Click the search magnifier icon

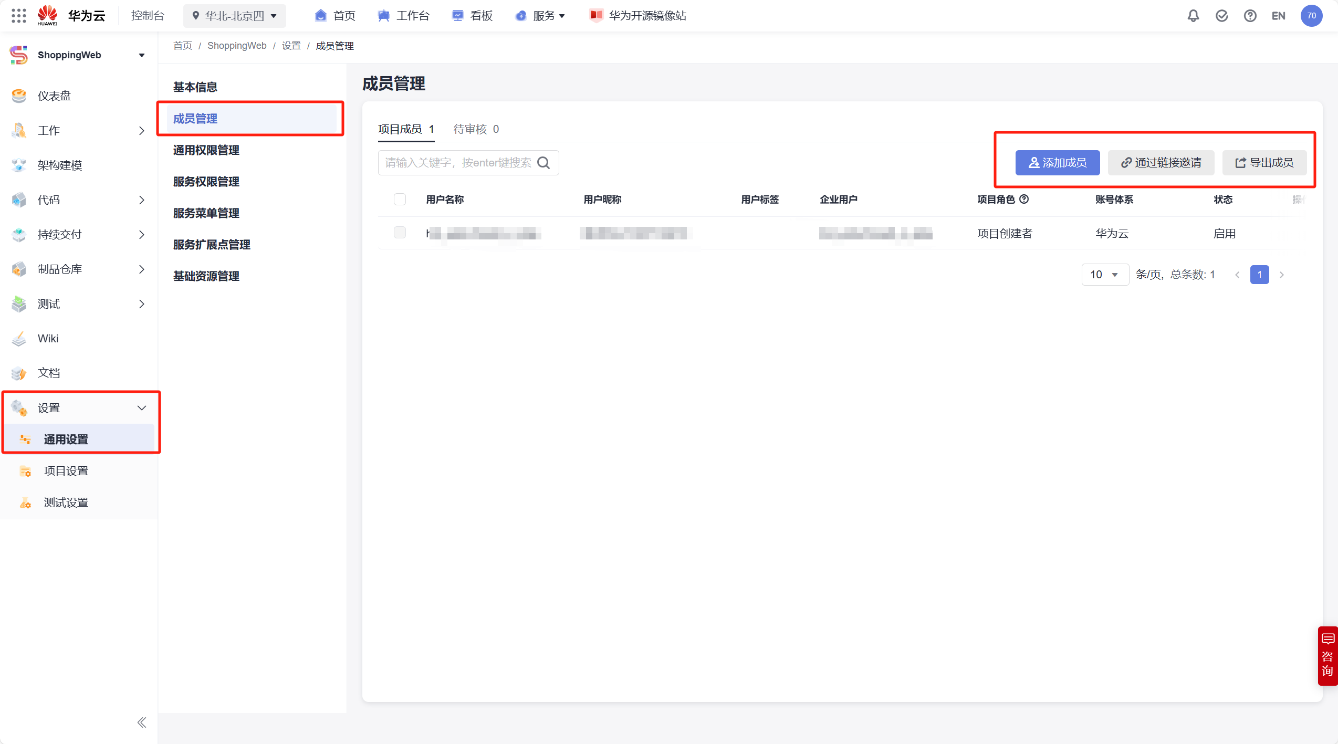(x=544, y=163)
